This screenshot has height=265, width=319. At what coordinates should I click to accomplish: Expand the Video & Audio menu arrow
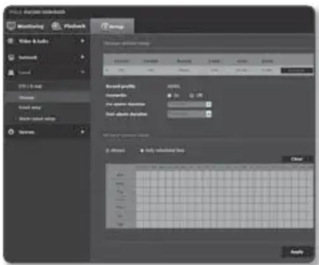pos(82,41)
